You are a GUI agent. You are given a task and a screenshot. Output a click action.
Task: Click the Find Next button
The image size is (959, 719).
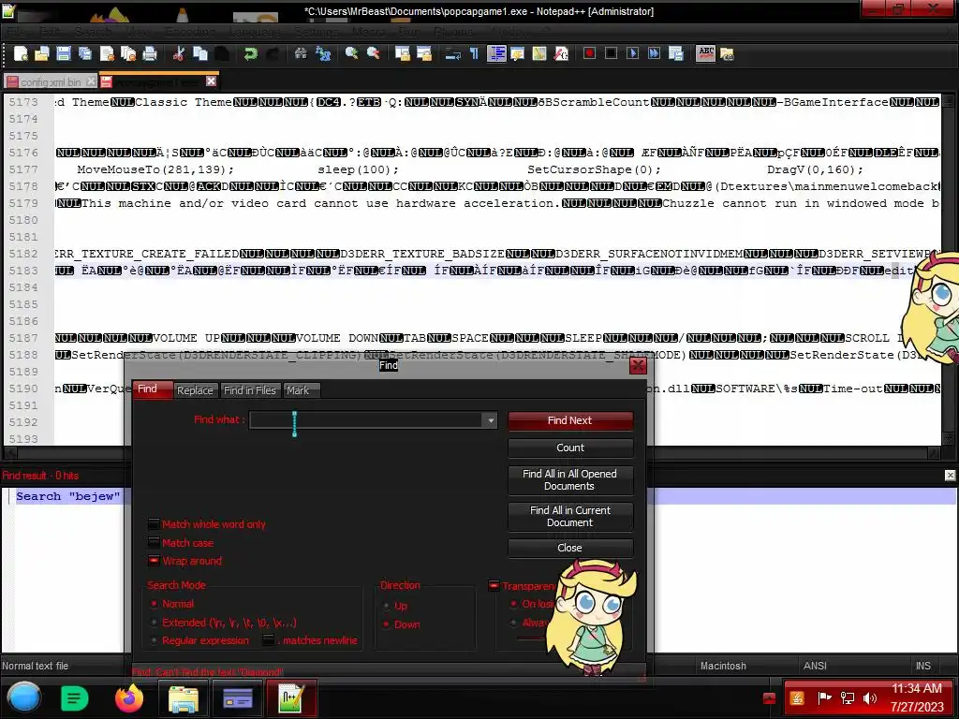(x=570, y=420)
